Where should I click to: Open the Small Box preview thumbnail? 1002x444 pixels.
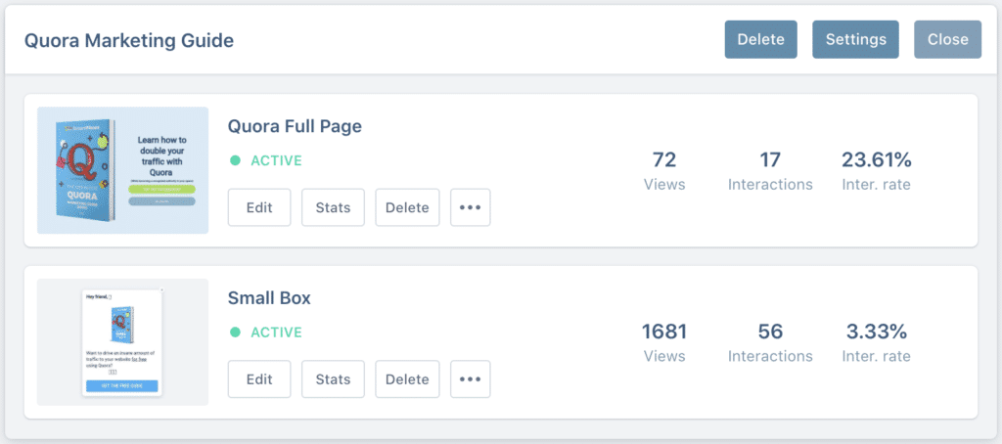(x=122, y=341)
